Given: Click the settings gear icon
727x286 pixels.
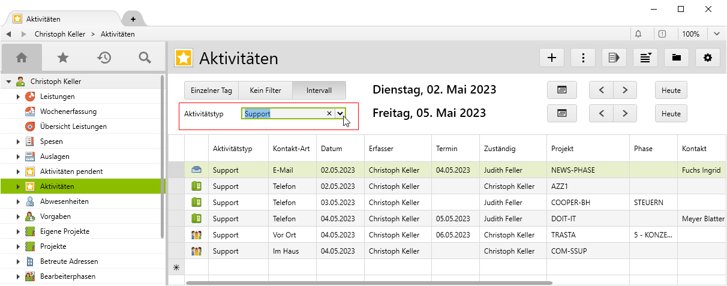Looking at the screenshot, I should coord(708,58).
